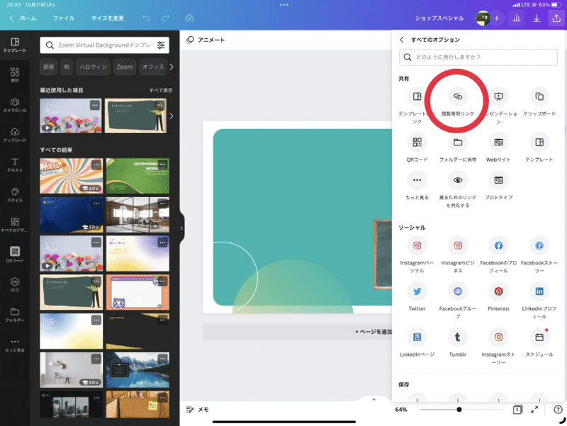Share to Twitter
Viewport: 567px width, 426px height.
pos(417,297)
